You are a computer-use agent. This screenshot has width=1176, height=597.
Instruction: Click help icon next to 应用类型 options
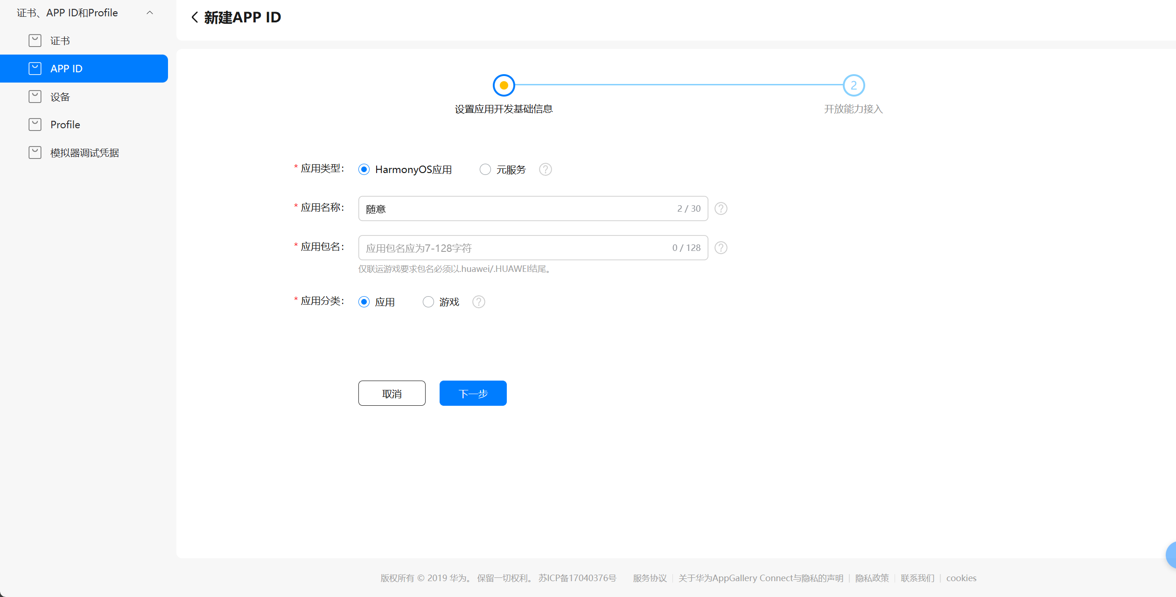545,169
